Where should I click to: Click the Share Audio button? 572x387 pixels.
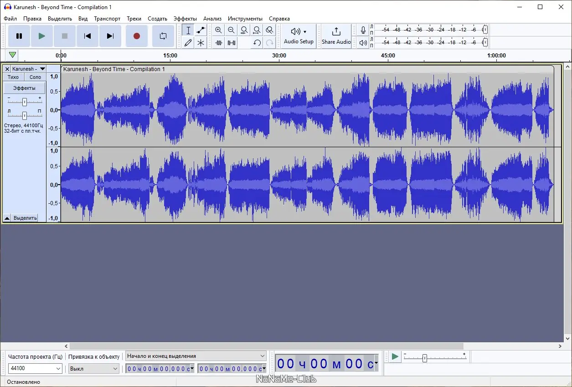(336, 36)
